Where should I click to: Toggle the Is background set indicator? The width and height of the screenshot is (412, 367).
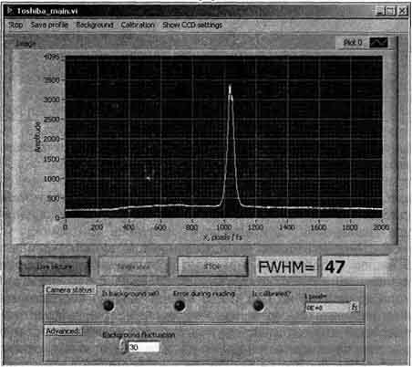(x=108, y=306)
